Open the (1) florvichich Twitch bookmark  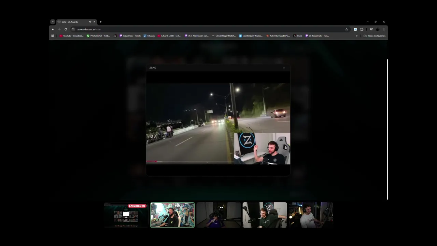click(317, 36)
